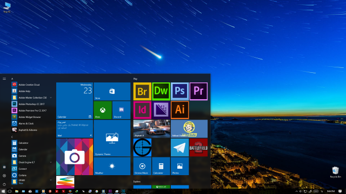
Task: Open Alarms & Clock in app list
Action: pyautogui.click(x=32, y=123)
